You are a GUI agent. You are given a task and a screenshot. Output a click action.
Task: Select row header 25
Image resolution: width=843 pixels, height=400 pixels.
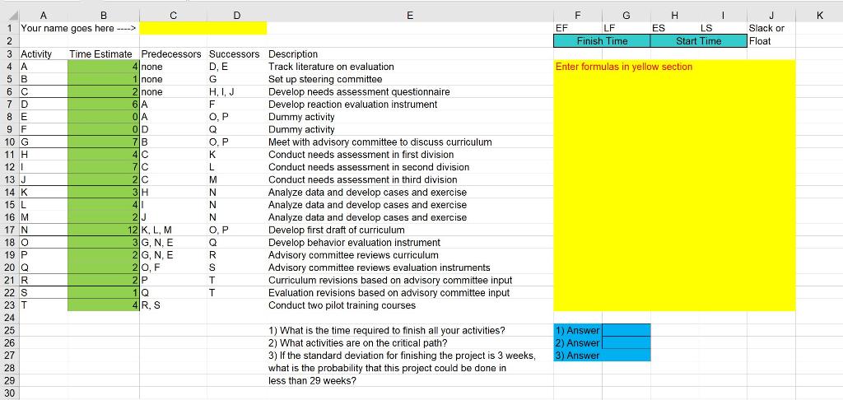coord(9,330)
